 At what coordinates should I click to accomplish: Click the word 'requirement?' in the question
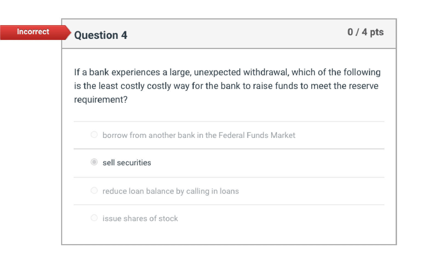100,99
